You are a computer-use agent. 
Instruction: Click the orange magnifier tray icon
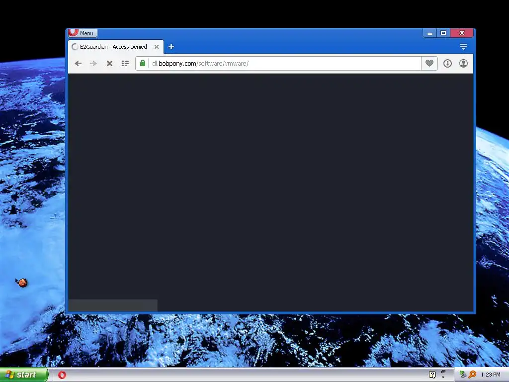[472, 375]
